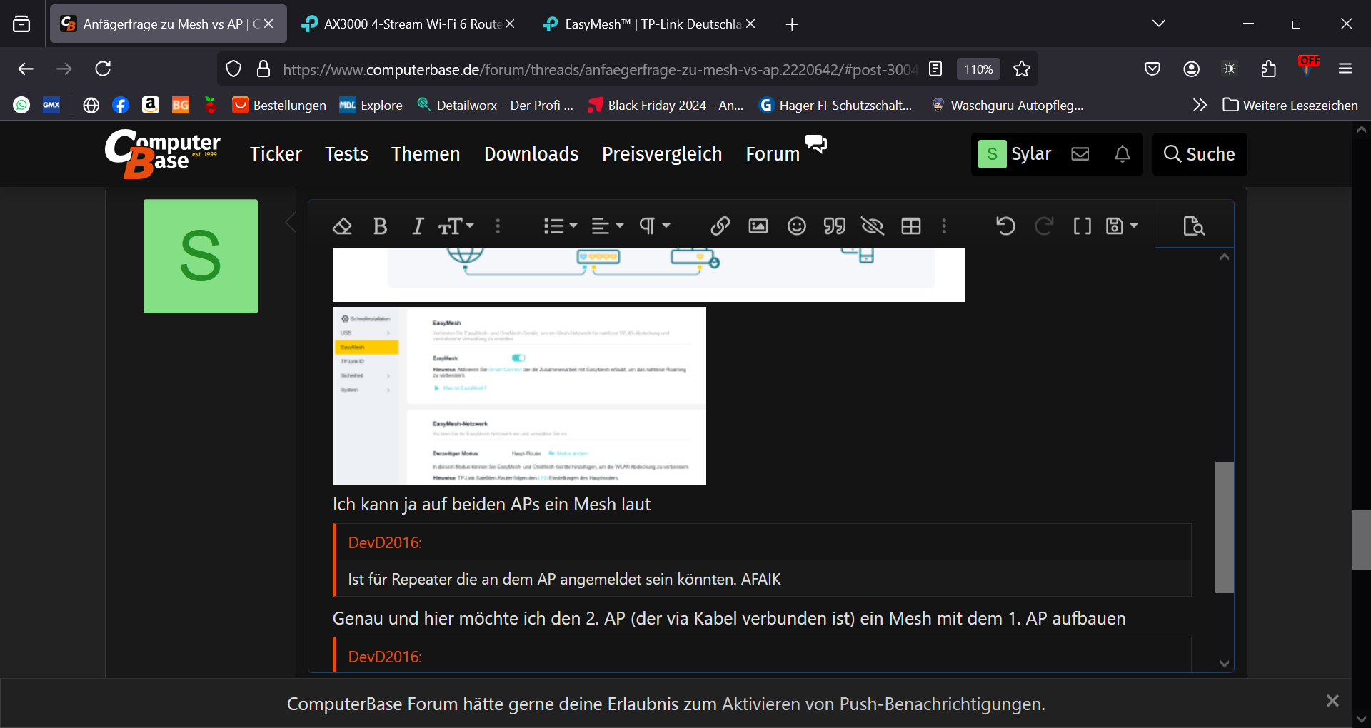Click the list all tabs chevron
This screenshot has height=728, width=1371.
(1158, 24)
